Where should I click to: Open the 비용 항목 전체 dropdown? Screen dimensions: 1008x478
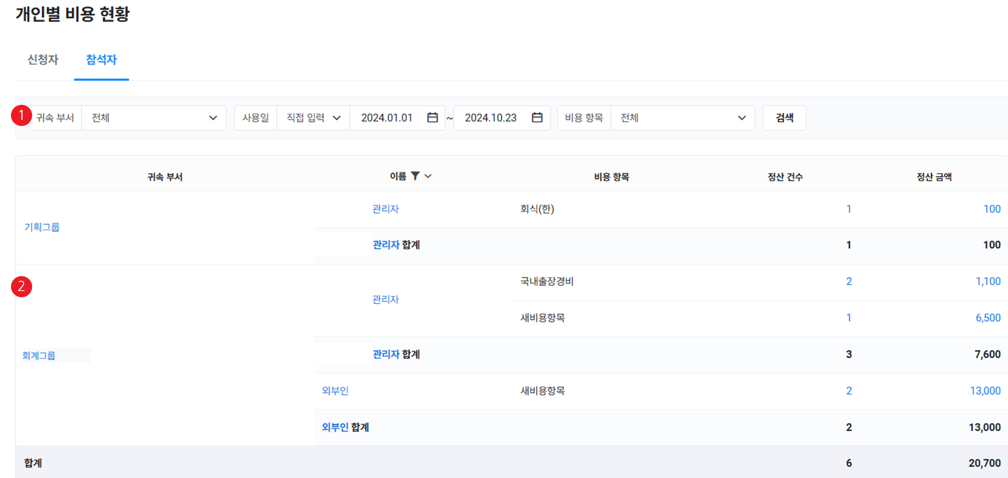click(x=683, y=118)
